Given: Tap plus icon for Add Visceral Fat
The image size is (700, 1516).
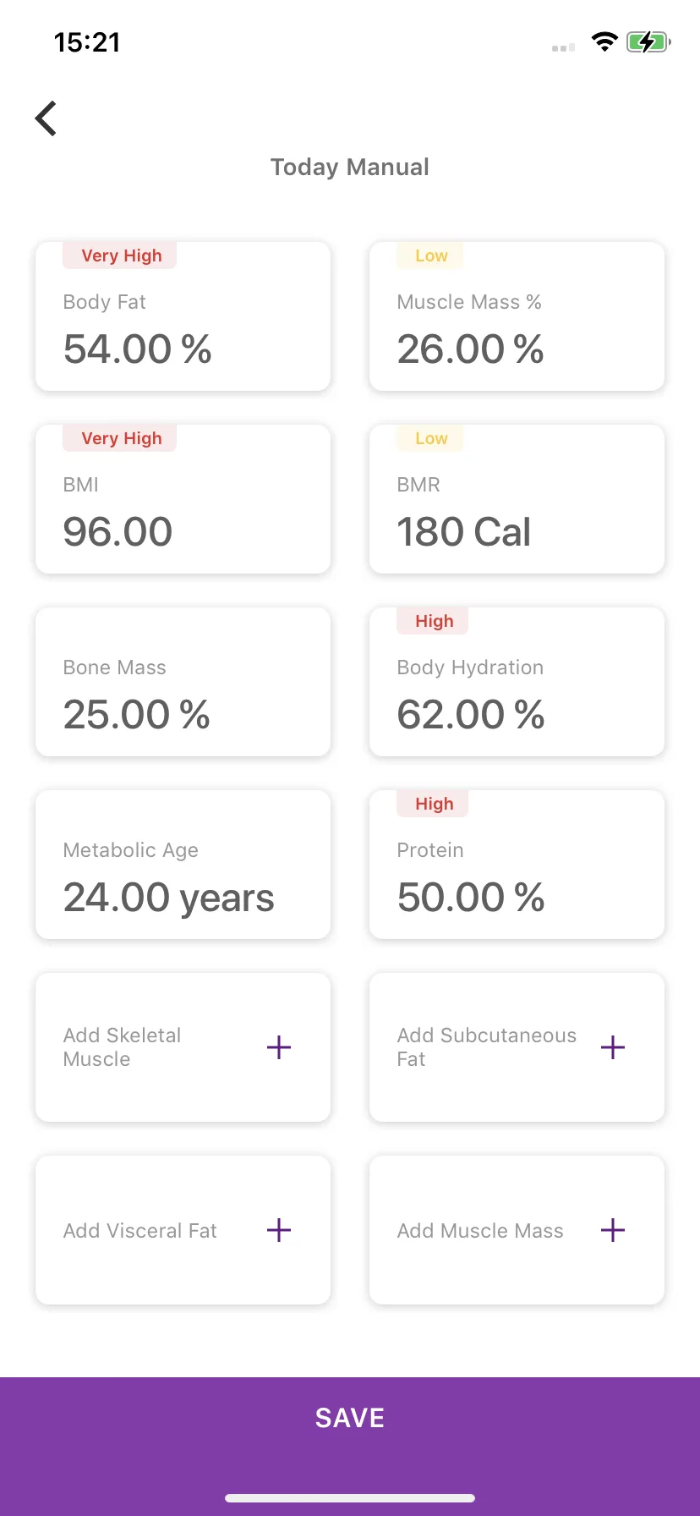Looking at the screenshot, I should point(279,1230).
